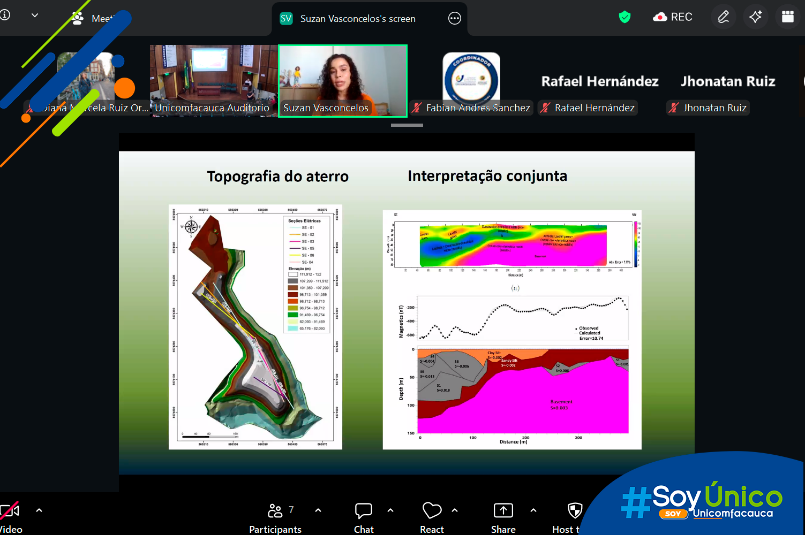Image resolution: width=805 pixels, height=535 pixels.
Task: Select Rafael Hernández's participant tile
Action: (x=600, y=81)
